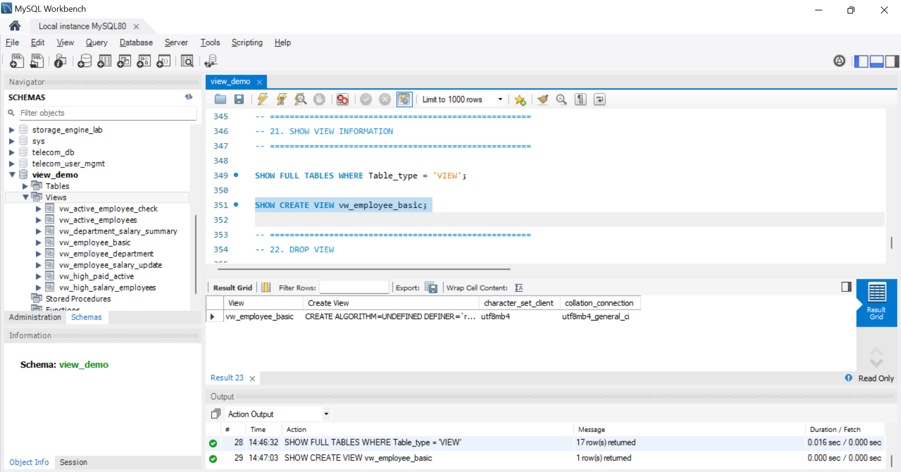The height and width of the screenshot is (472, 901).
Task: Open a script file in editor
Action: [x=220, y=99]
